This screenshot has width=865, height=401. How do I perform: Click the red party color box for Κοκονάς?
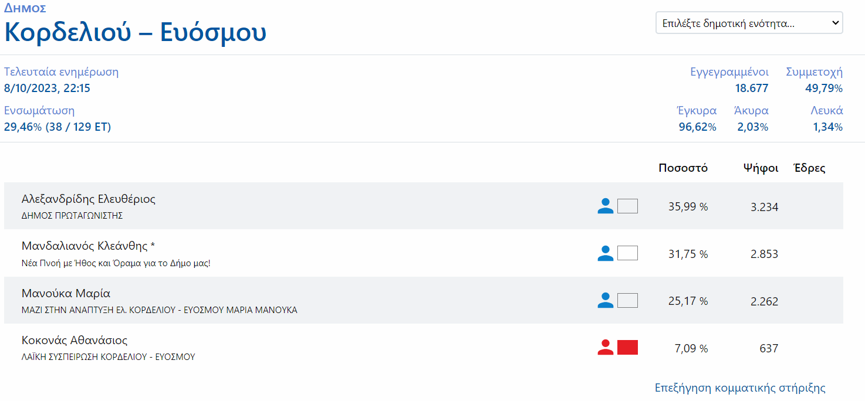tap(627, 348)
